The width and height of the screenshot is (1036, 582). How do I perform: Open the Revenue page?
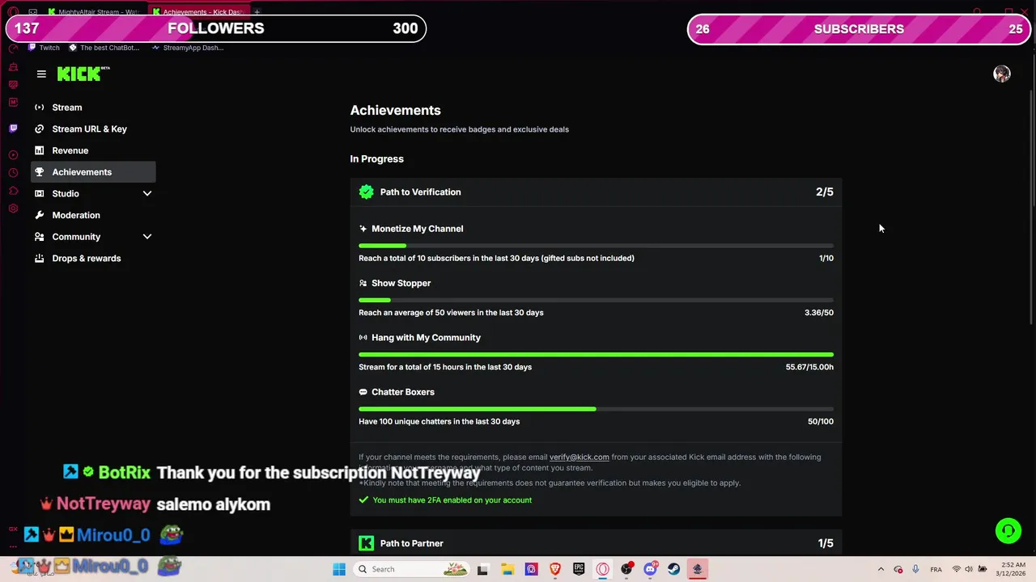pyautogui.click(x=93, y=150)
